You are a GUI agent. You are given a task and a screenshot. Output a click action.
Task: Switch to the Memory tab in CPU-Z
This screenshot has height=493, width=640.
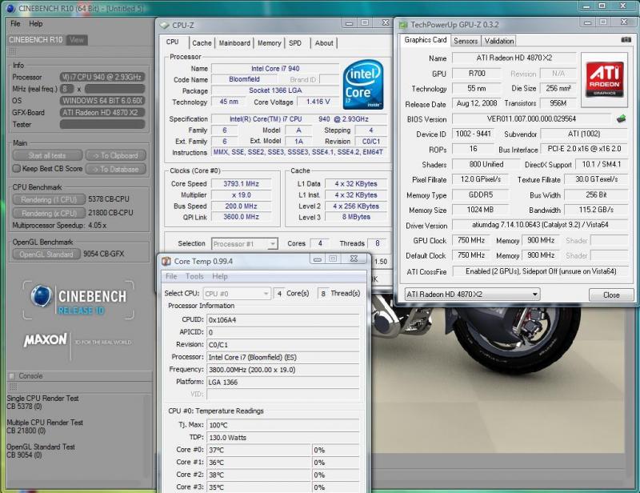click(269, 43)
